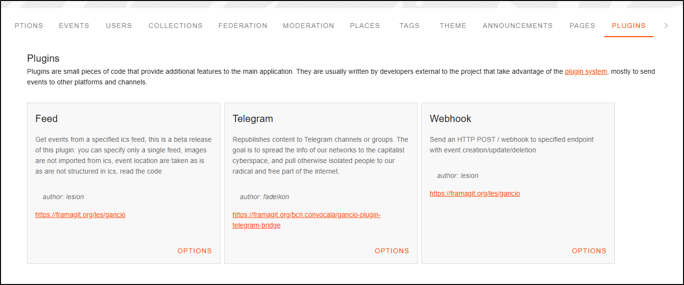
Task: Open the Moderation tab
Action: click(308, 26)
